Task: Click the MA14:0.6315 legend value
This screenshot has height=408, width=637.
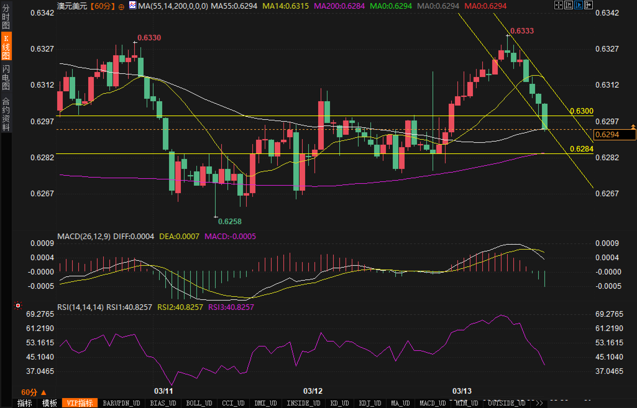Action: (286, 6)
